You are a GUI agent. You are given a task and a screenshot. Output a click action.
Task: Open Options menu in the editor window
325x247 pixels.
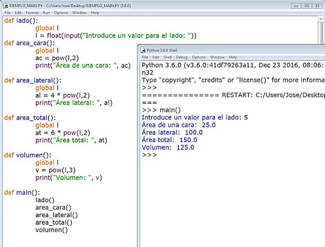(x=61, y=13)
